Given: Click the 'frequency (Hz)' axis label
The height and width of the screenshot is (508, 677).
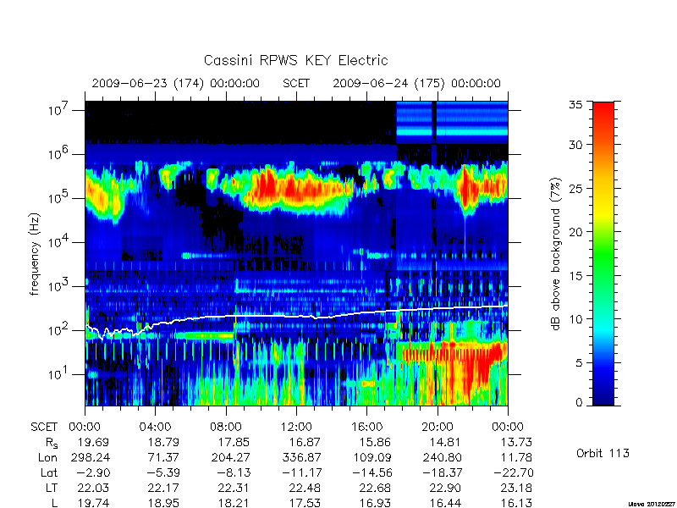Looking at the screenshot, I should [35, 254].
